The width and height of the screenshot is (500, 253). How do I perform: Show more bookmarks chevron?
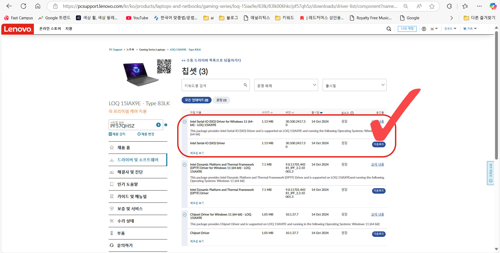452,18
